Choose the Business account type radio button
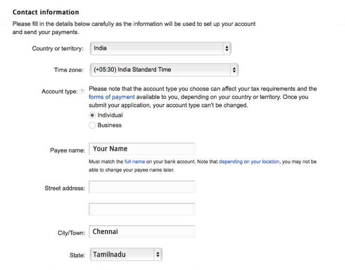Image resolution: width=345 pixels, height=270 pixels. [93, 125]
